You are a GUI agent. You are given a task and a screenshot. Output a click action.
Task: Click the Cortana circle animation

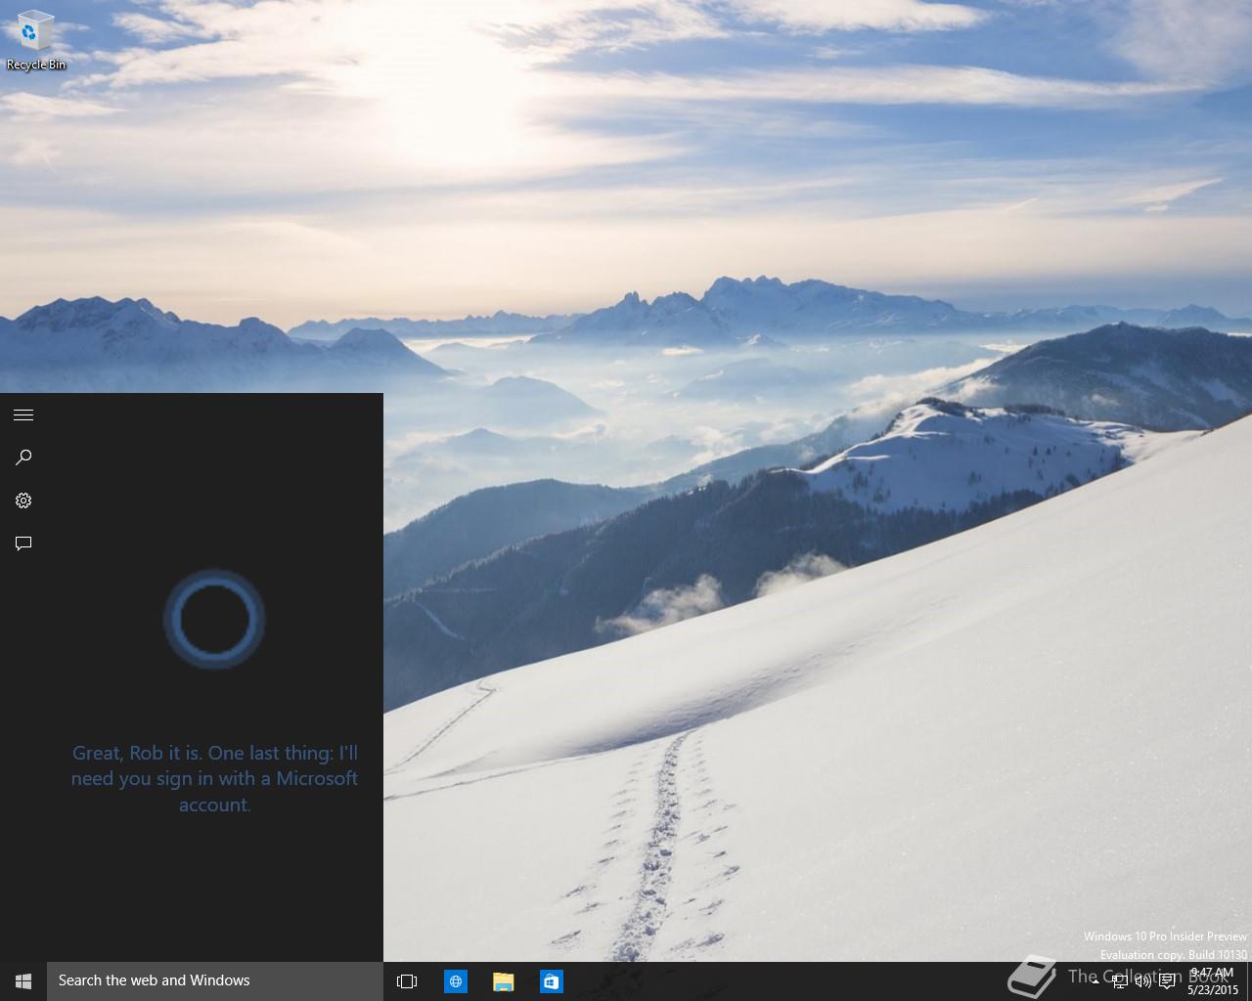coord(214,619)
